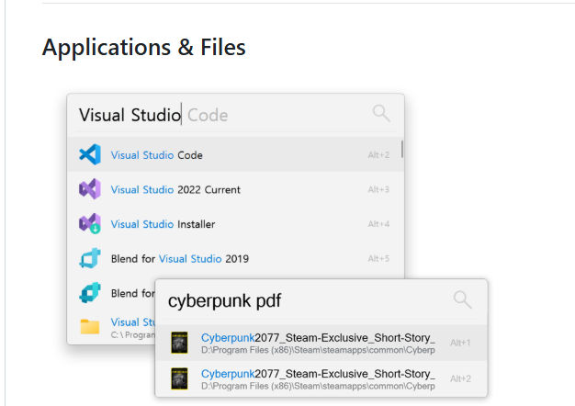Click the results list scrollbar thumb
The width and height of the screenshot is (575, 406).
pos(402,149)
